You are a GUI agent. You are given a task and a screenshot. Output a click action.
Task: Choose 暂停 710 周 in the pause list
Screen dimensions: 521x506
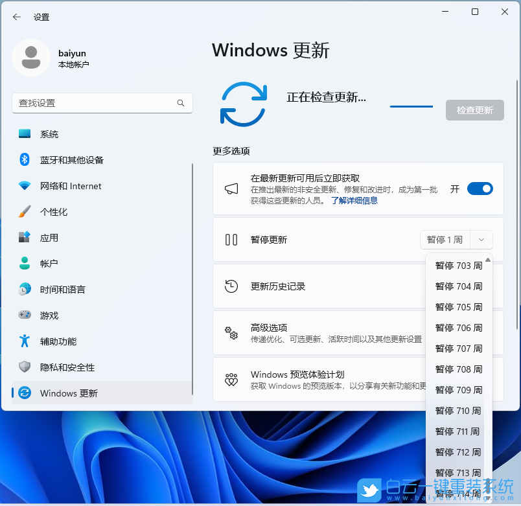pyautogui.click(x=458, y=411)
